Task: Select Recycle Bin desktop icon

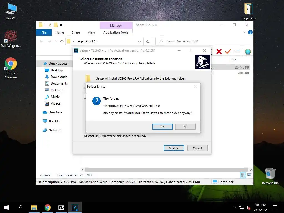Action: pyautogui.click(x=270, y=176)
